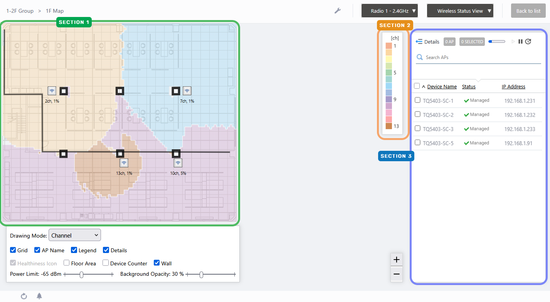Image resolution: width=550 pixels, height=302 pixels.
Task: Click IP address 192.168.1.233
Action: (x=520, y=129)
